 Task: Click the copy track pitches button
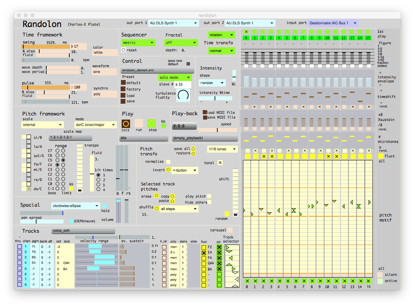pos(172,196)
